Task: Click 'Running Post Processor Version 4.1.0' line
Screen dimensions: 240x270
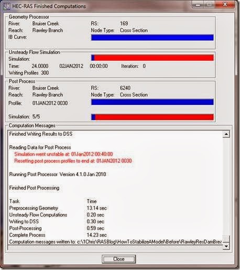Action: 58,175
